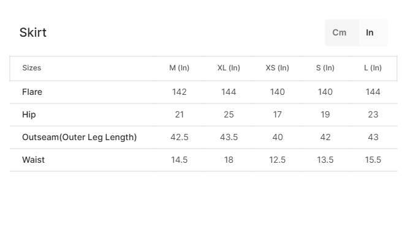Viewport: 408px width, 227px height.
Task: Select the In unit toggle
Action: click(x=370, y=32)
